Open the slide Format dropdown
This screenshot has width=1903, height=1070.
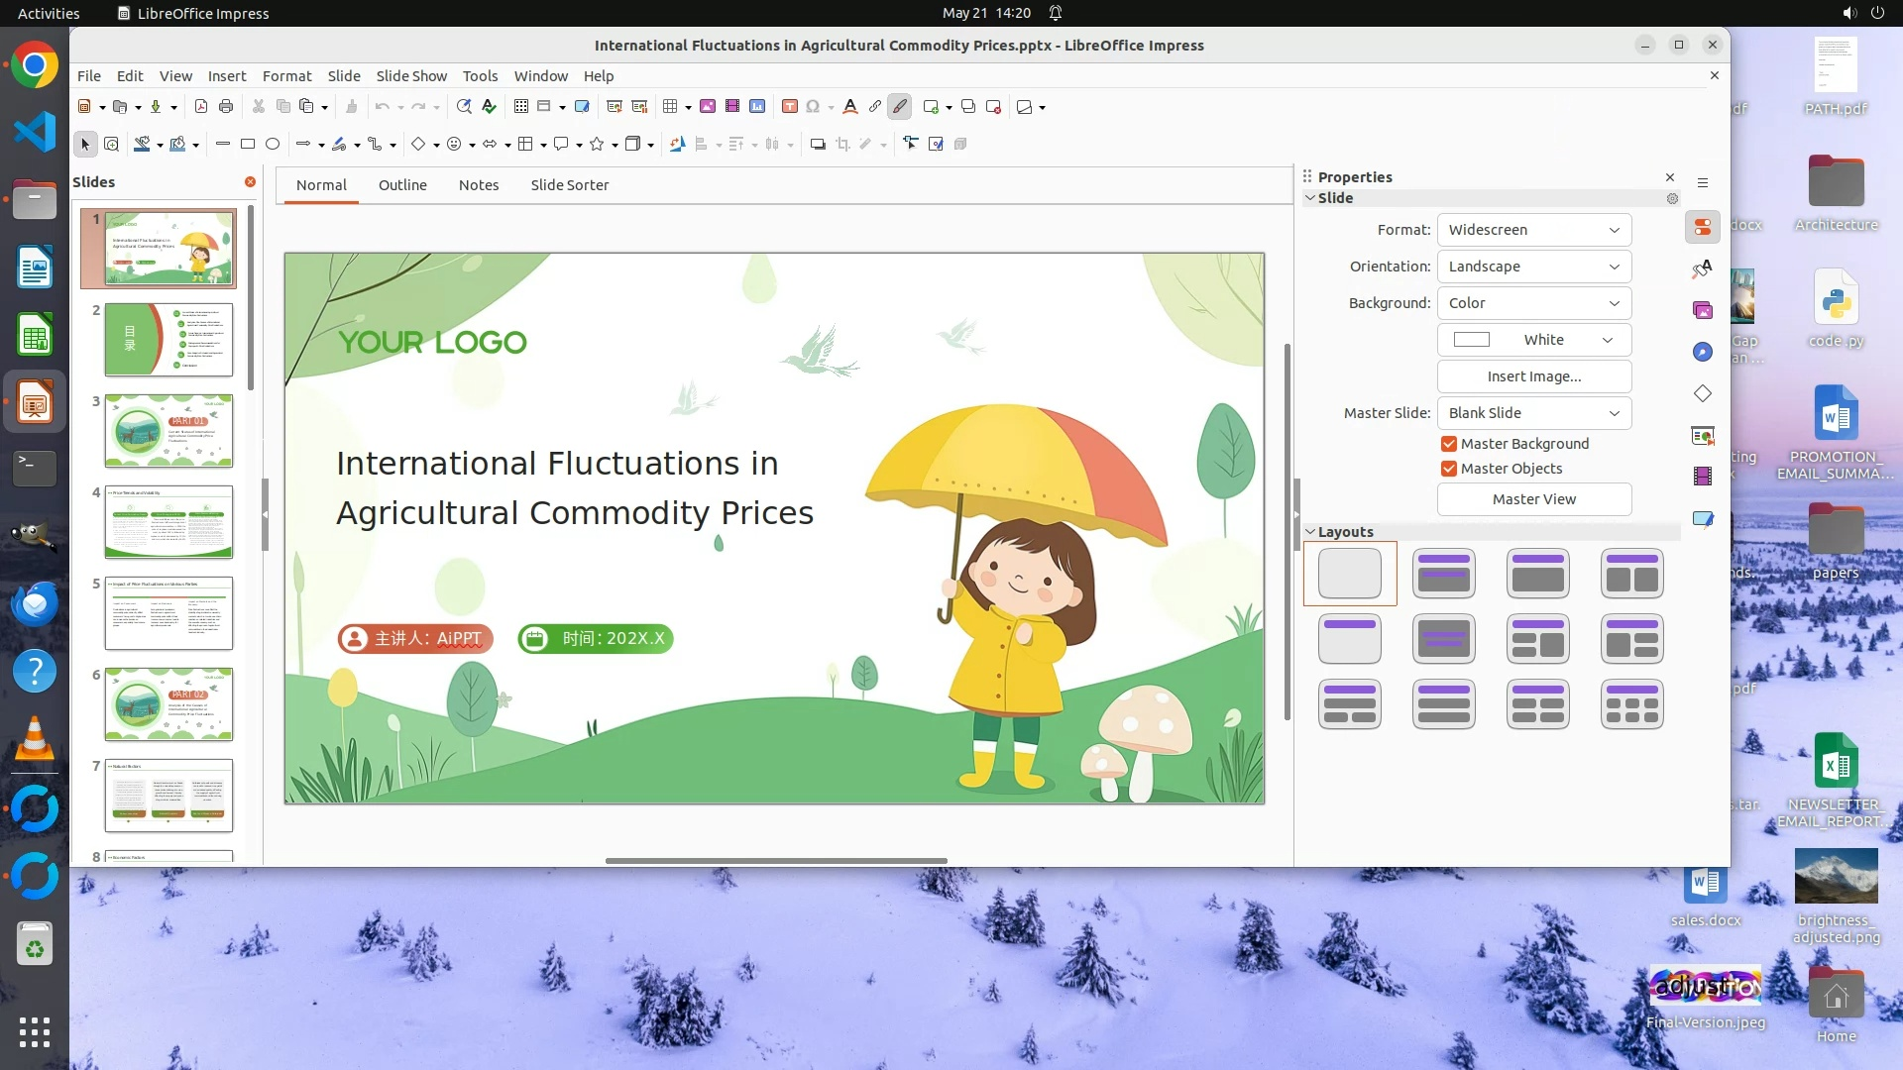point(1533,230)
